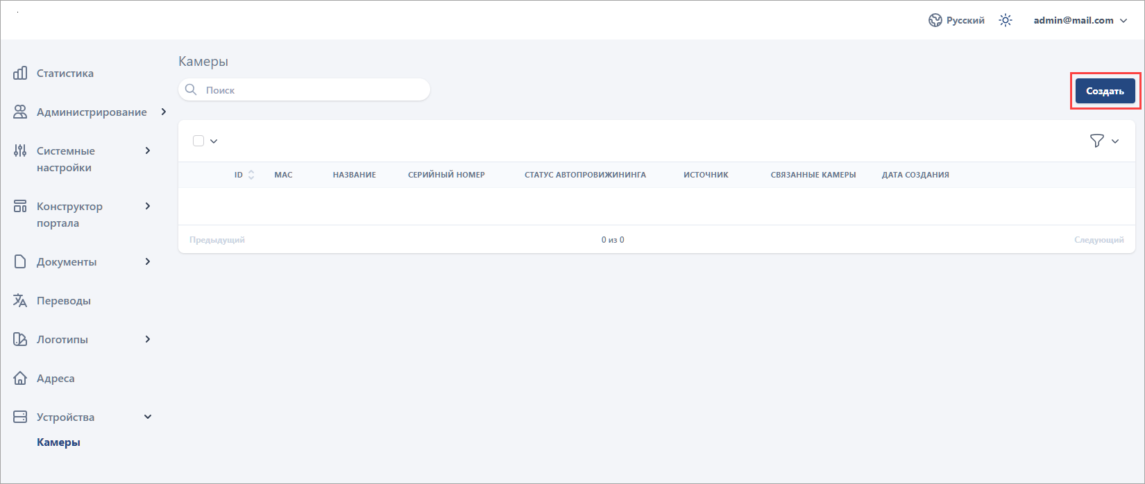Click the Documents file icon
Viewport: 1145px width, 484px height.
pyautogui.click(x=20, y=261)
